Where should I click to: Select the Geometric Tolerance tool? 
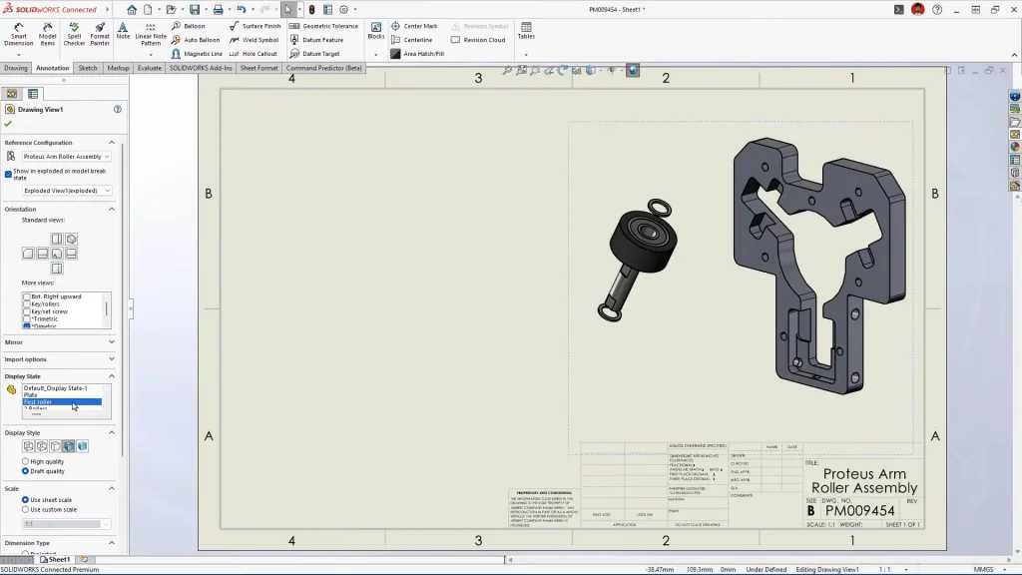click(324, 26)
